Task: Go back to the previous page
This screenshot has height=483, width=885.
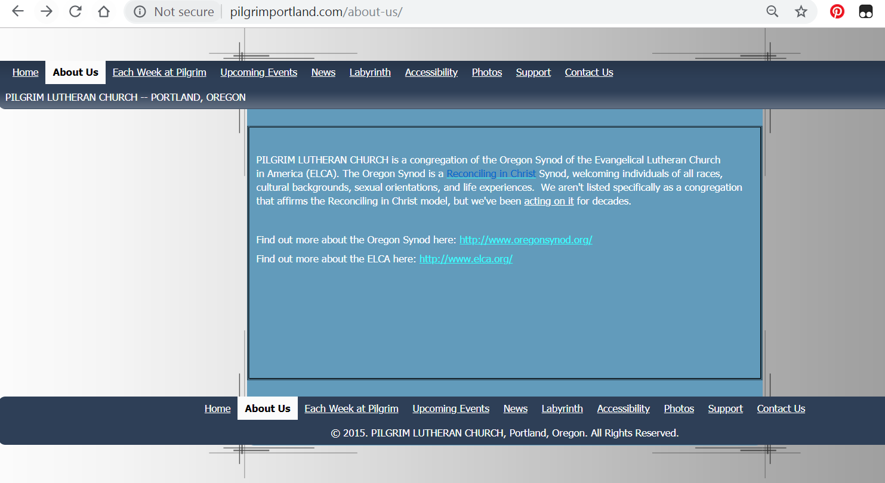Action: (18, 11)
